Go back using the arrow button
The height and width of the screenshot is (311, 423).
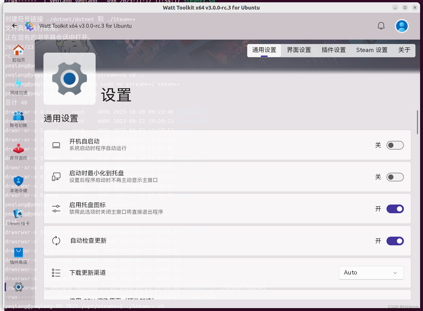tap(14, 26)
